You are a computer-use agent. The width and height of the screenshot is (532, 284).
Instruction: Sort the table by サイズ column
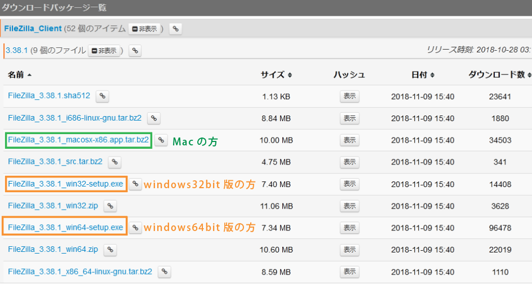pos(276,74)
